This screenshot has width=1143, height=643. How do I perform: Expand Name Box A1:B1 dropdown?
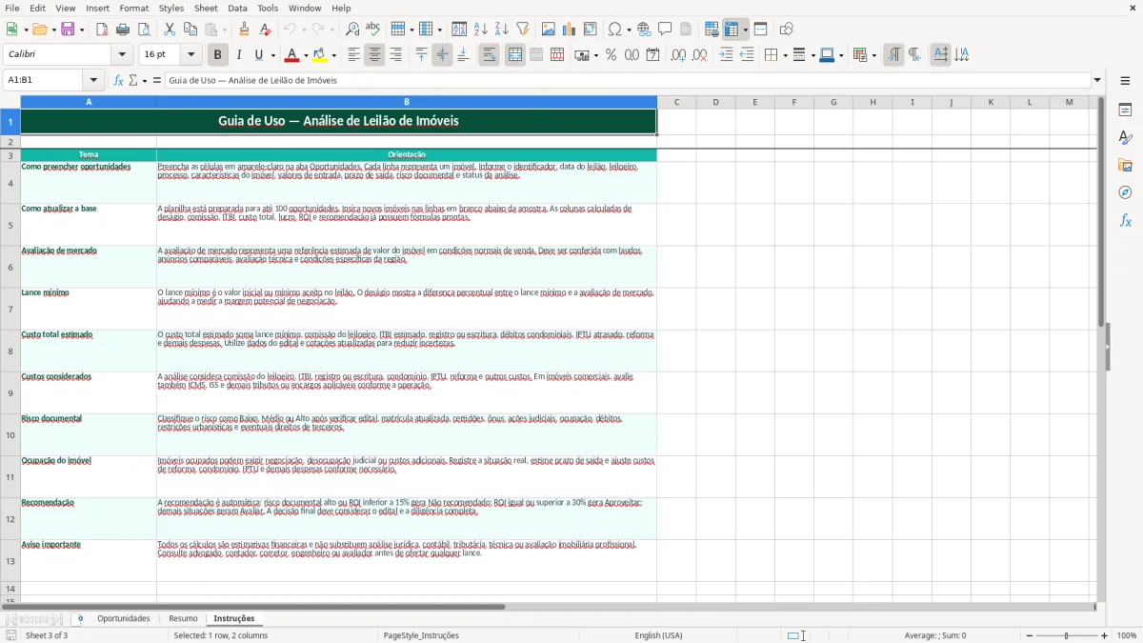93,80
